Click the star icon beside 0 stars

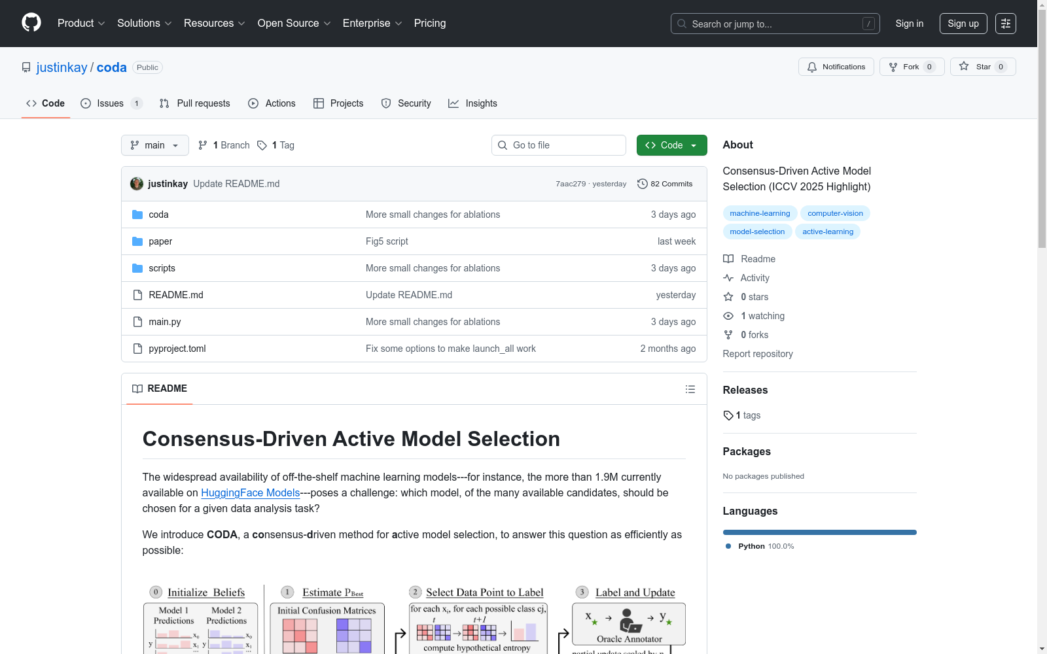(728, 297)
